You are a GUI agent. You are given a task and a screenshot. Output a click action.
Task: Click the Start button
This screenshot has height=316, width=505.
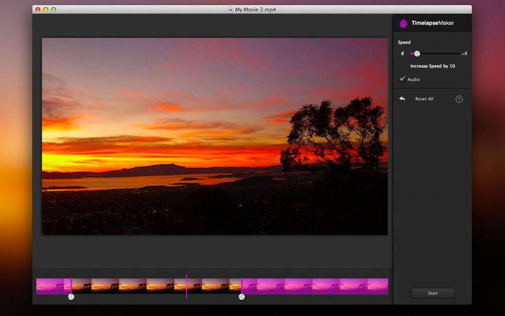click(x=433, y=293)
